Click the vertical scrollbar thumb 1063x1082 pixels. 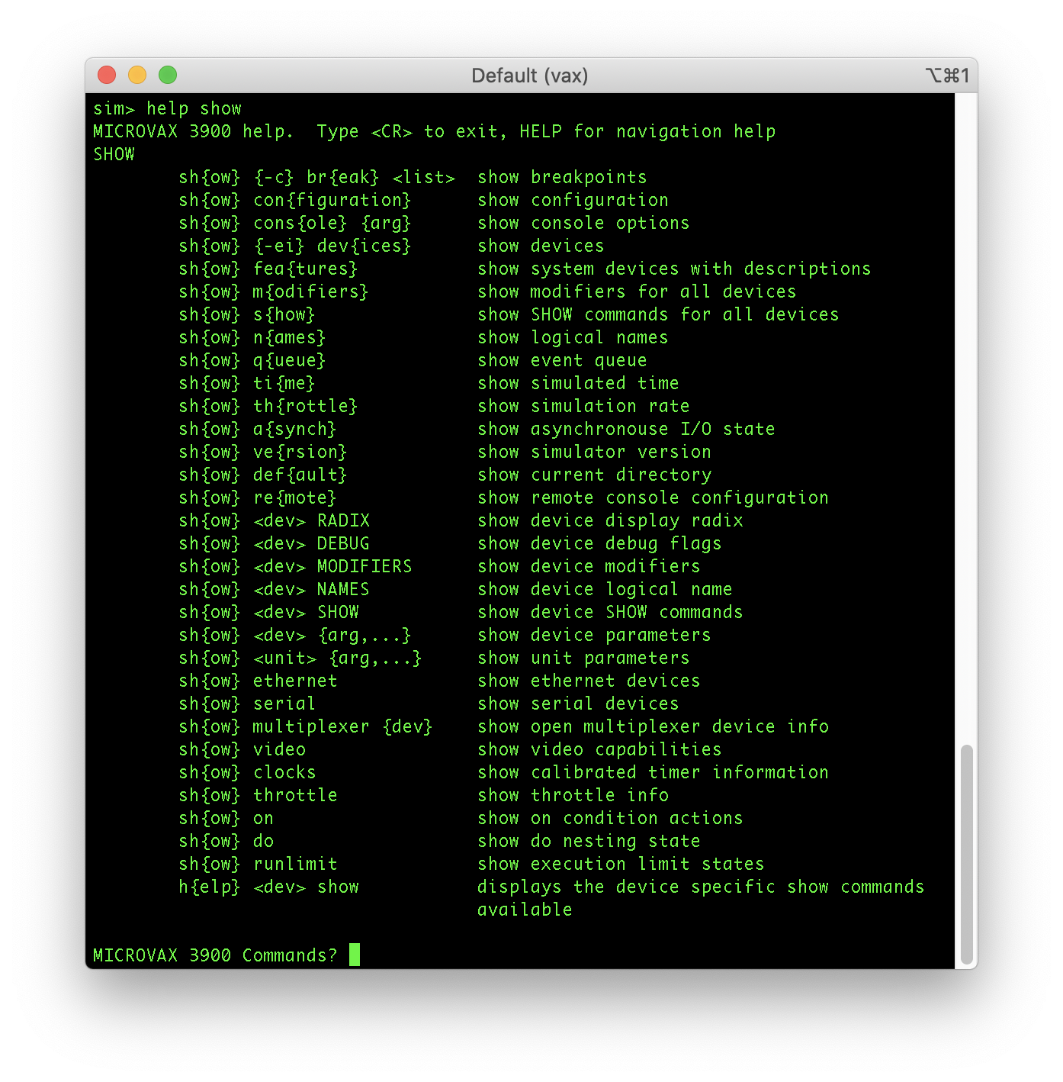click(966, 853)
